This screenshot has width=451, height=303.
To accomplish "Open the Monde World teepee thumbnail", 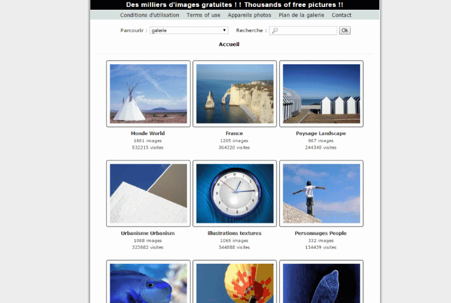I will point(149,94).
